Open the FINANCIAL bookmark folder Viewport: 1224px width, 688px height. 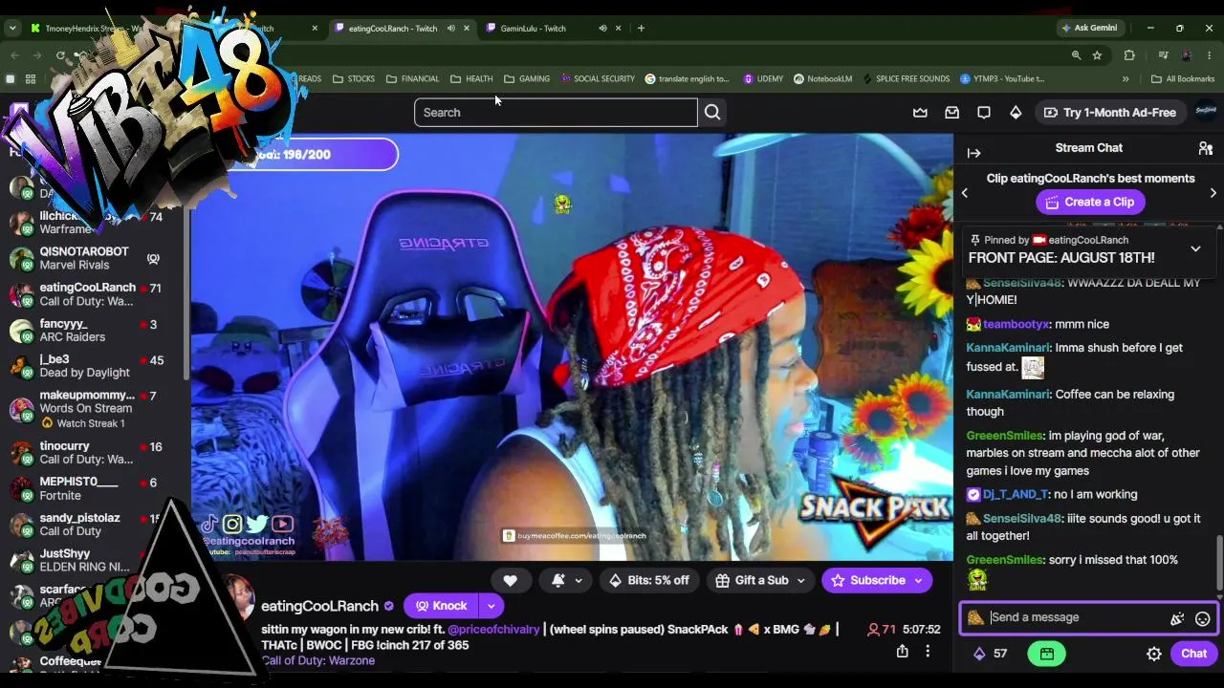click(412, 79)
